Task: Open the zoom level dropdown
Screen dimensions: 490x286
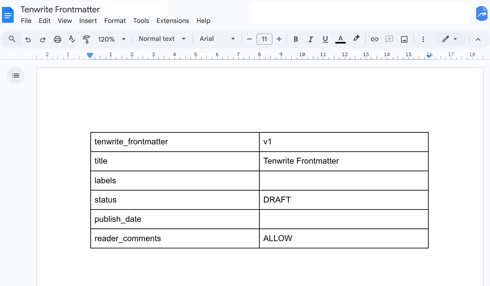Action: pyautogui.click(x=112, y=39)
